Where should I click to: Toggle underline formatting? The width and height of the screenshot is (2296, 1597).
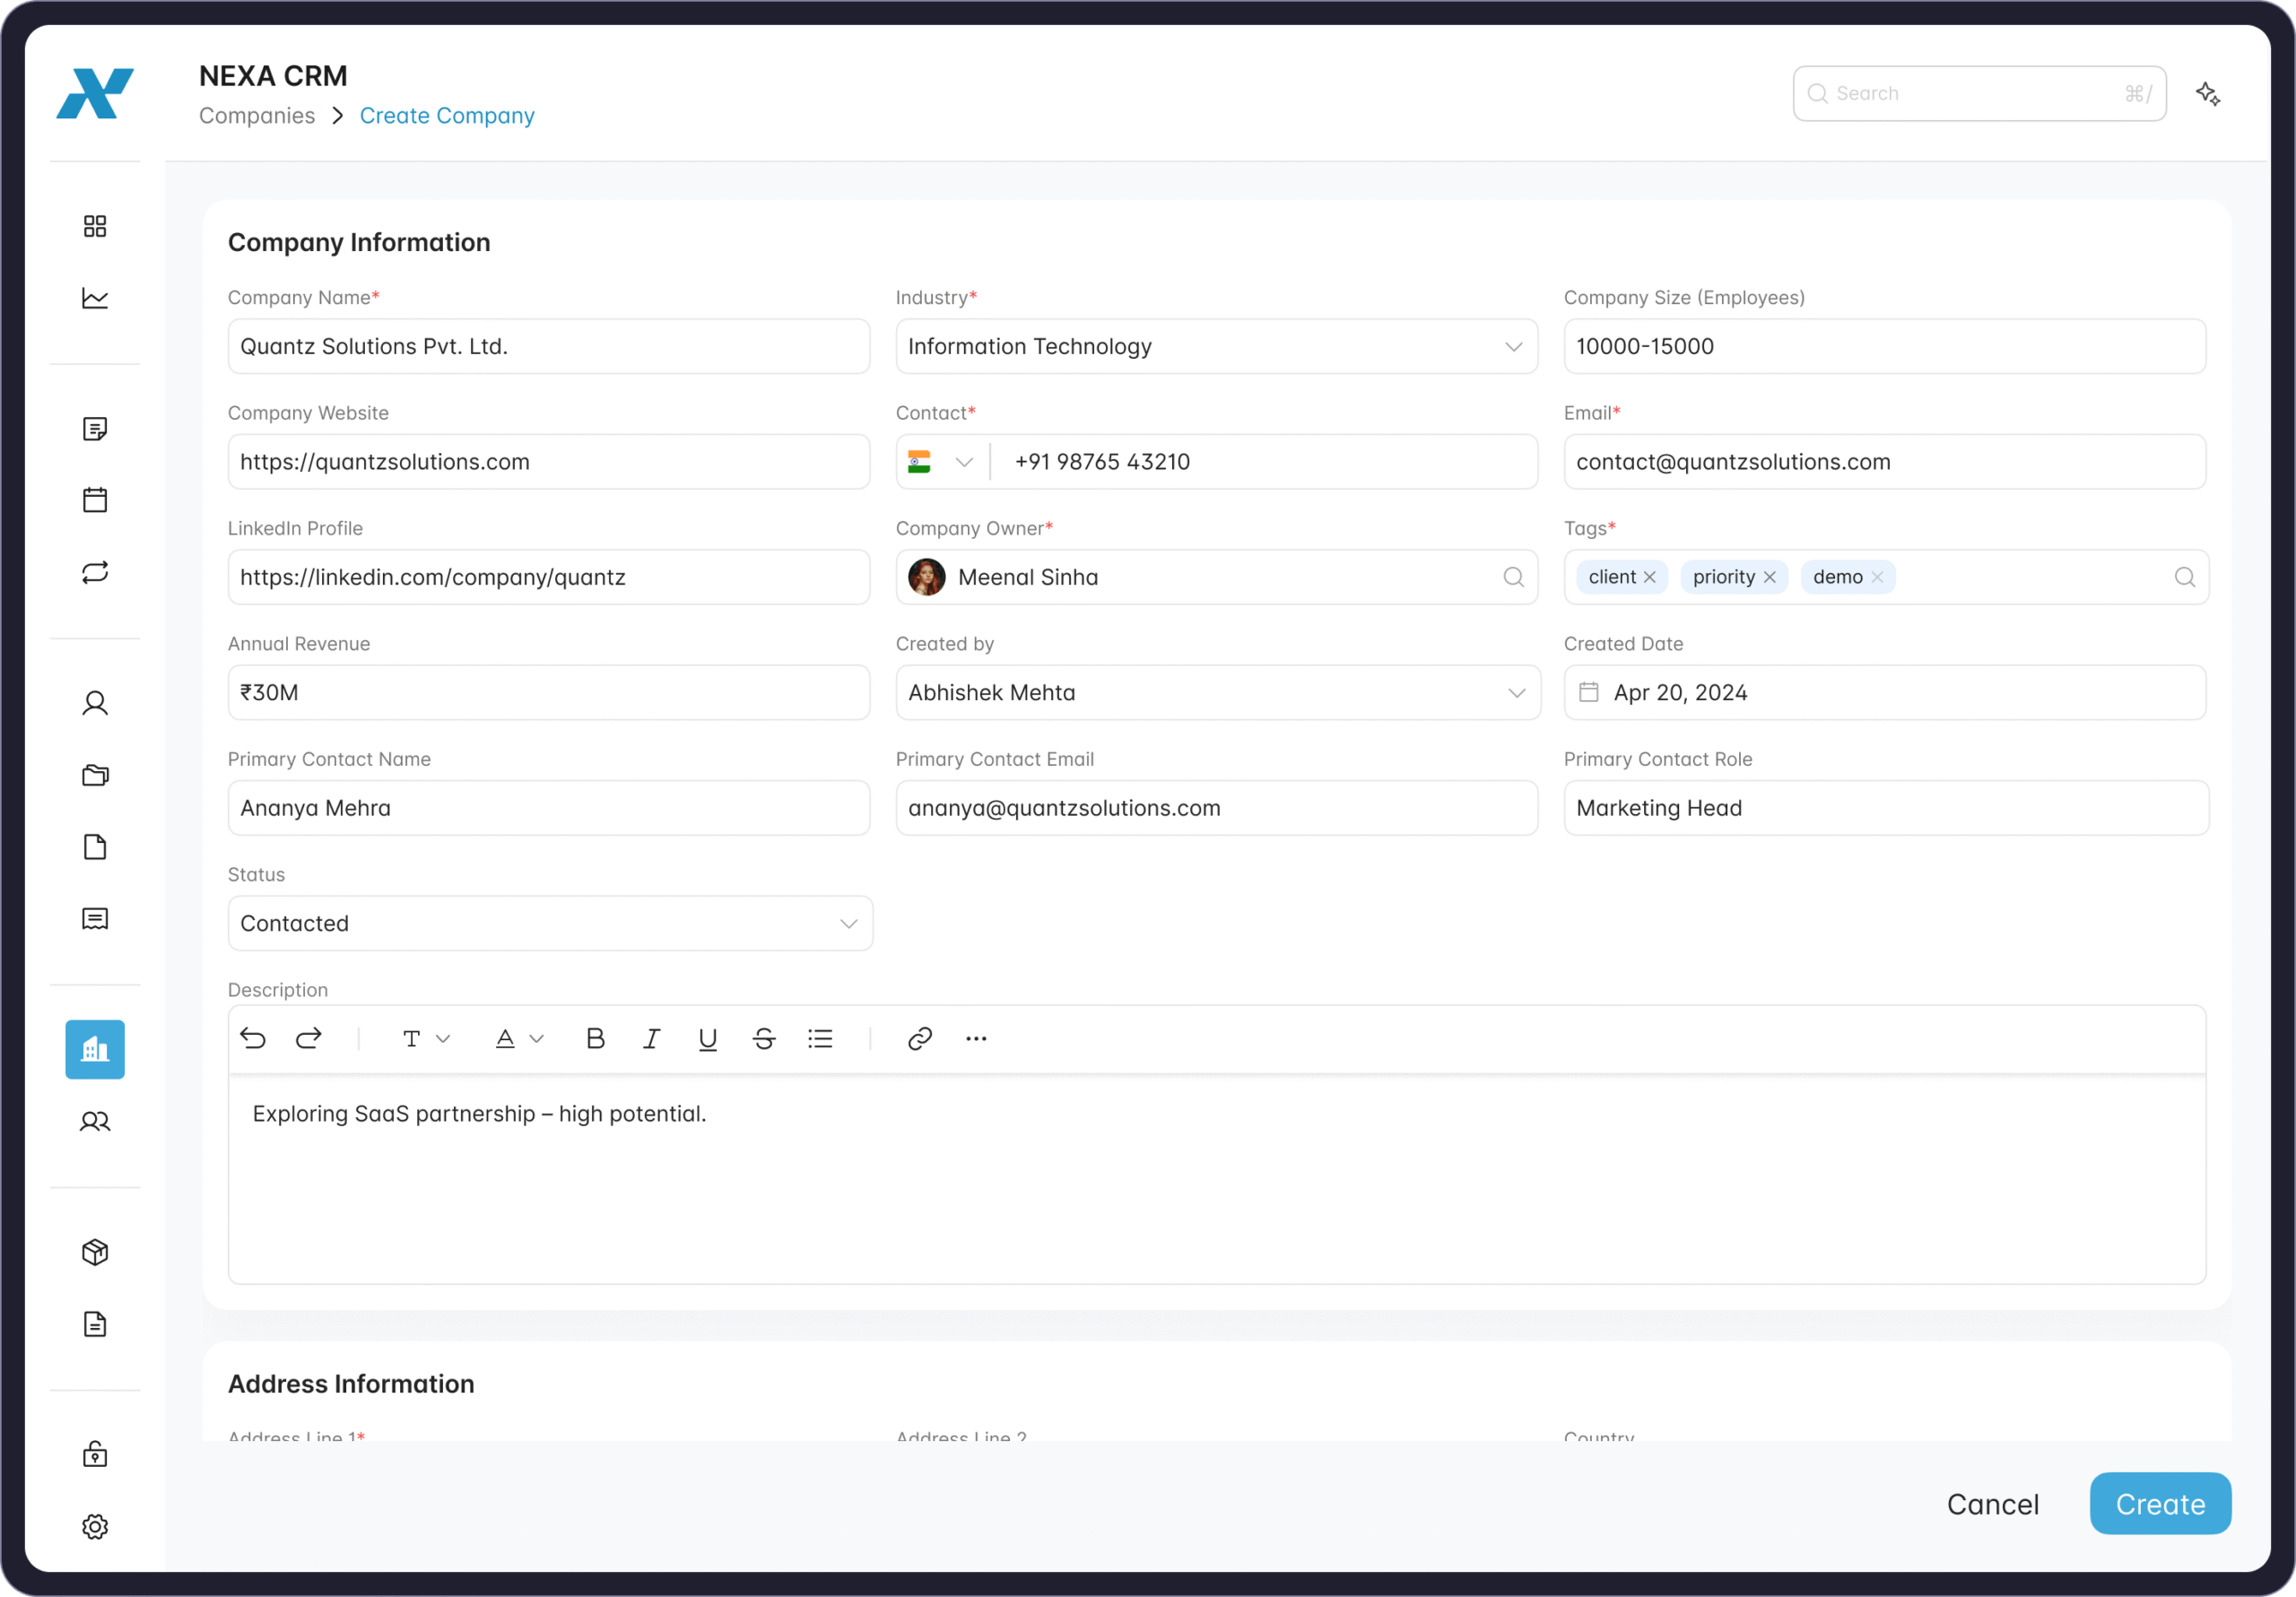coord(707,1039)
